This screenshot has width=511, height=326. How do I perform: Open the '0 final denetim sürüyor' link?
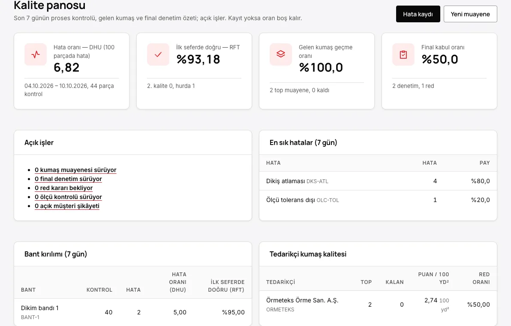[69, 179]
